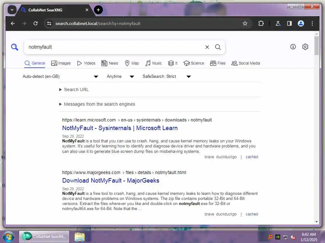Image resolution: width=325 pixels, height=243 pixels.
Task: Toggle the browser side panel
Action: (x=289, y=23)
